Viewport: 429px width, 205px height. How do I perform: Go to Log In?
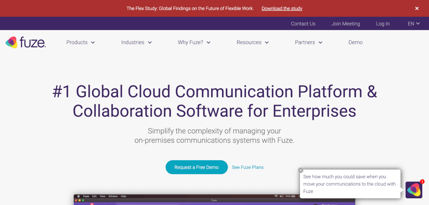382,24
